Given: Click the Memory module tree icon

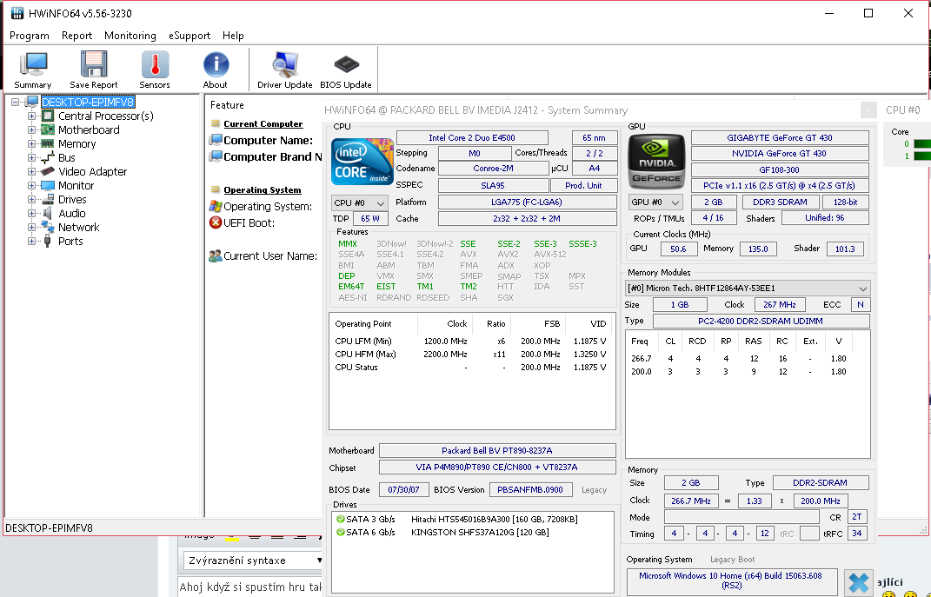Looking at the screenshot, I should [48, 143].
